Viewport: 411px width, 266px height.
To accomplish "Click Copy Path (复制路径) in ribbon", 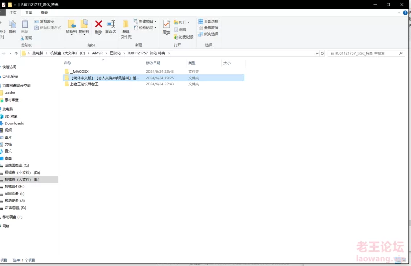I will pos(46,22).
